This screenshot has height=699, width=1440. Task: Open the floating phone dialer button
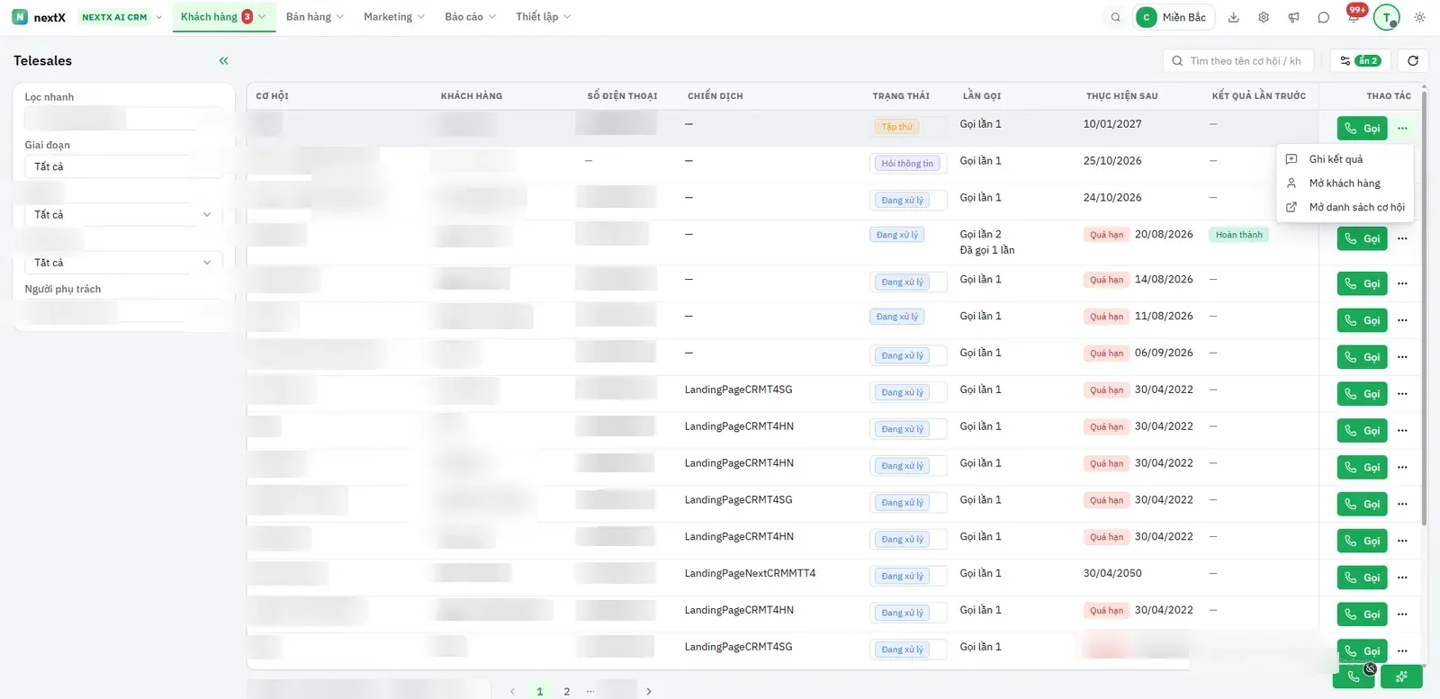click(x=1353, y=677)
